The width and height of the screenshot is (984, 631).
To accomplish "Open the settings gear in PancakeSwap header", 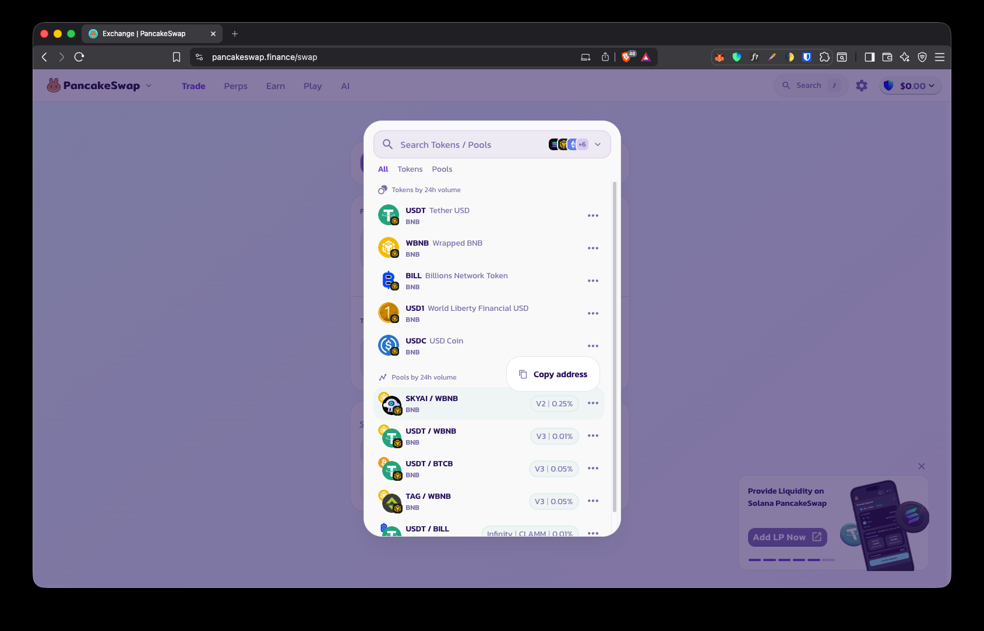I will [x=862, y=86].
